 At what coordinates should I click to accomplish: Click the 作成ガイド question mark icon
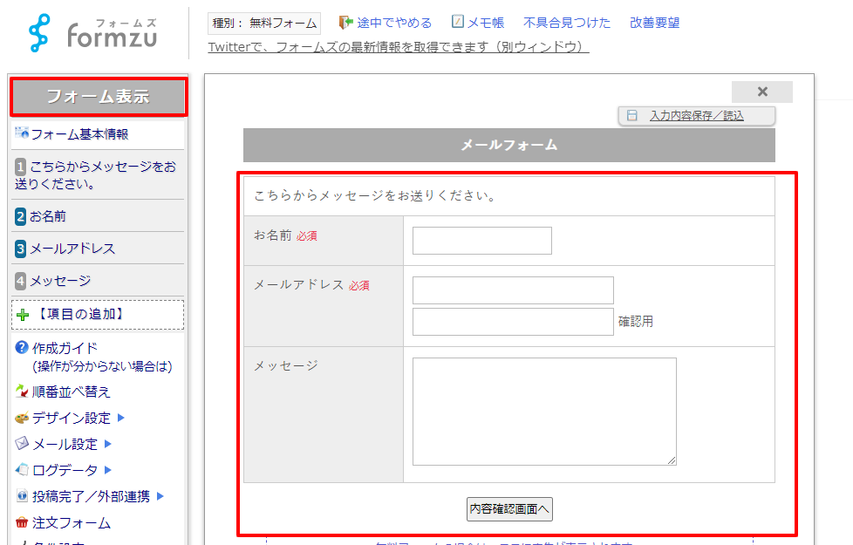pyautogui.click(x=22, y=348)
